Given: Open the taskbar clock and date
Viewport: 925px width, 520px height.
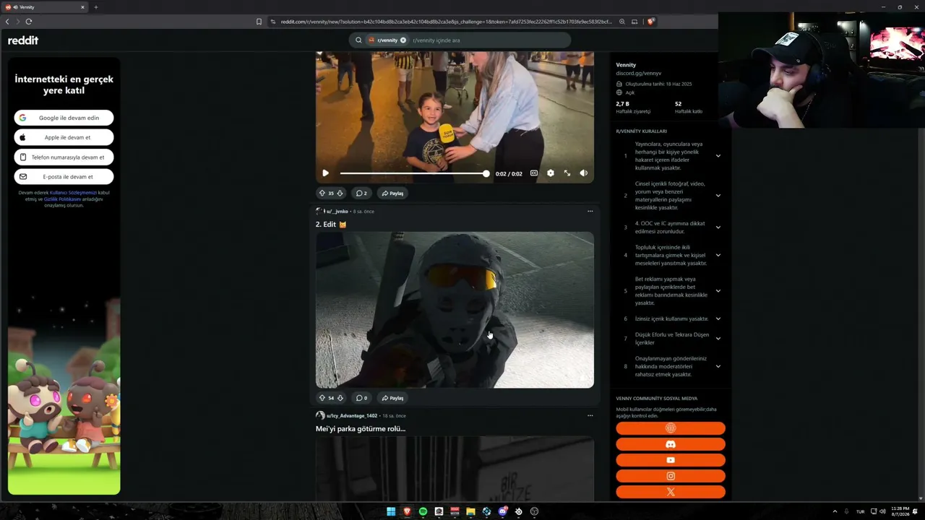Looking at the screenshot, I should [x=900, y=511].
